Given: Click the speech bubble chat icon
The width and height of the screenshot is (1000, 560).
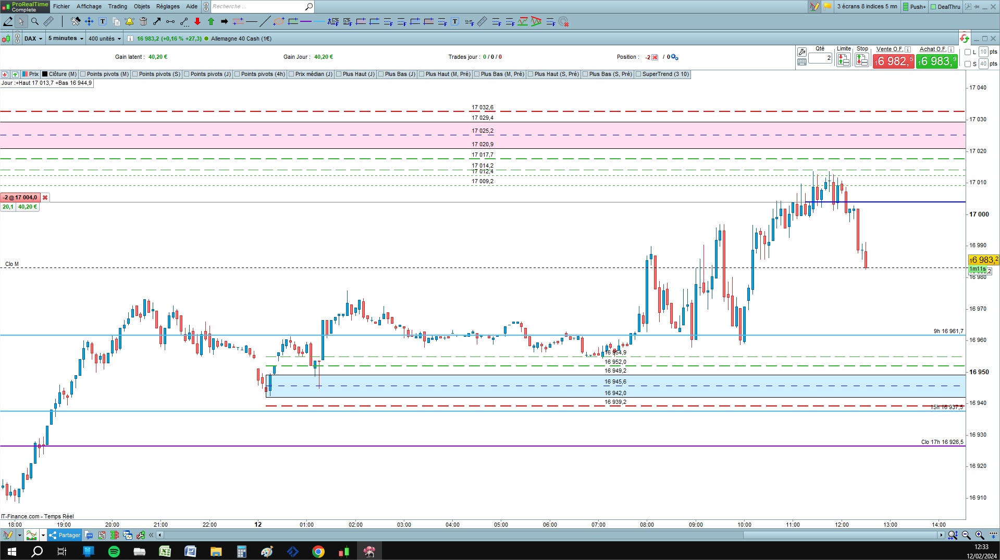Looking at the screenshot, I should click(x=89, y=535).
